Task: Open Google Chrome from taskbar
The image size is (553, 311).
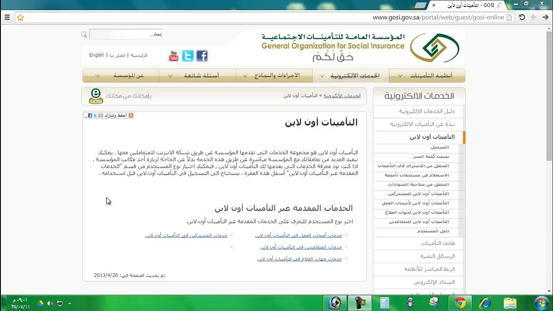Action: [x=461, y=303]
